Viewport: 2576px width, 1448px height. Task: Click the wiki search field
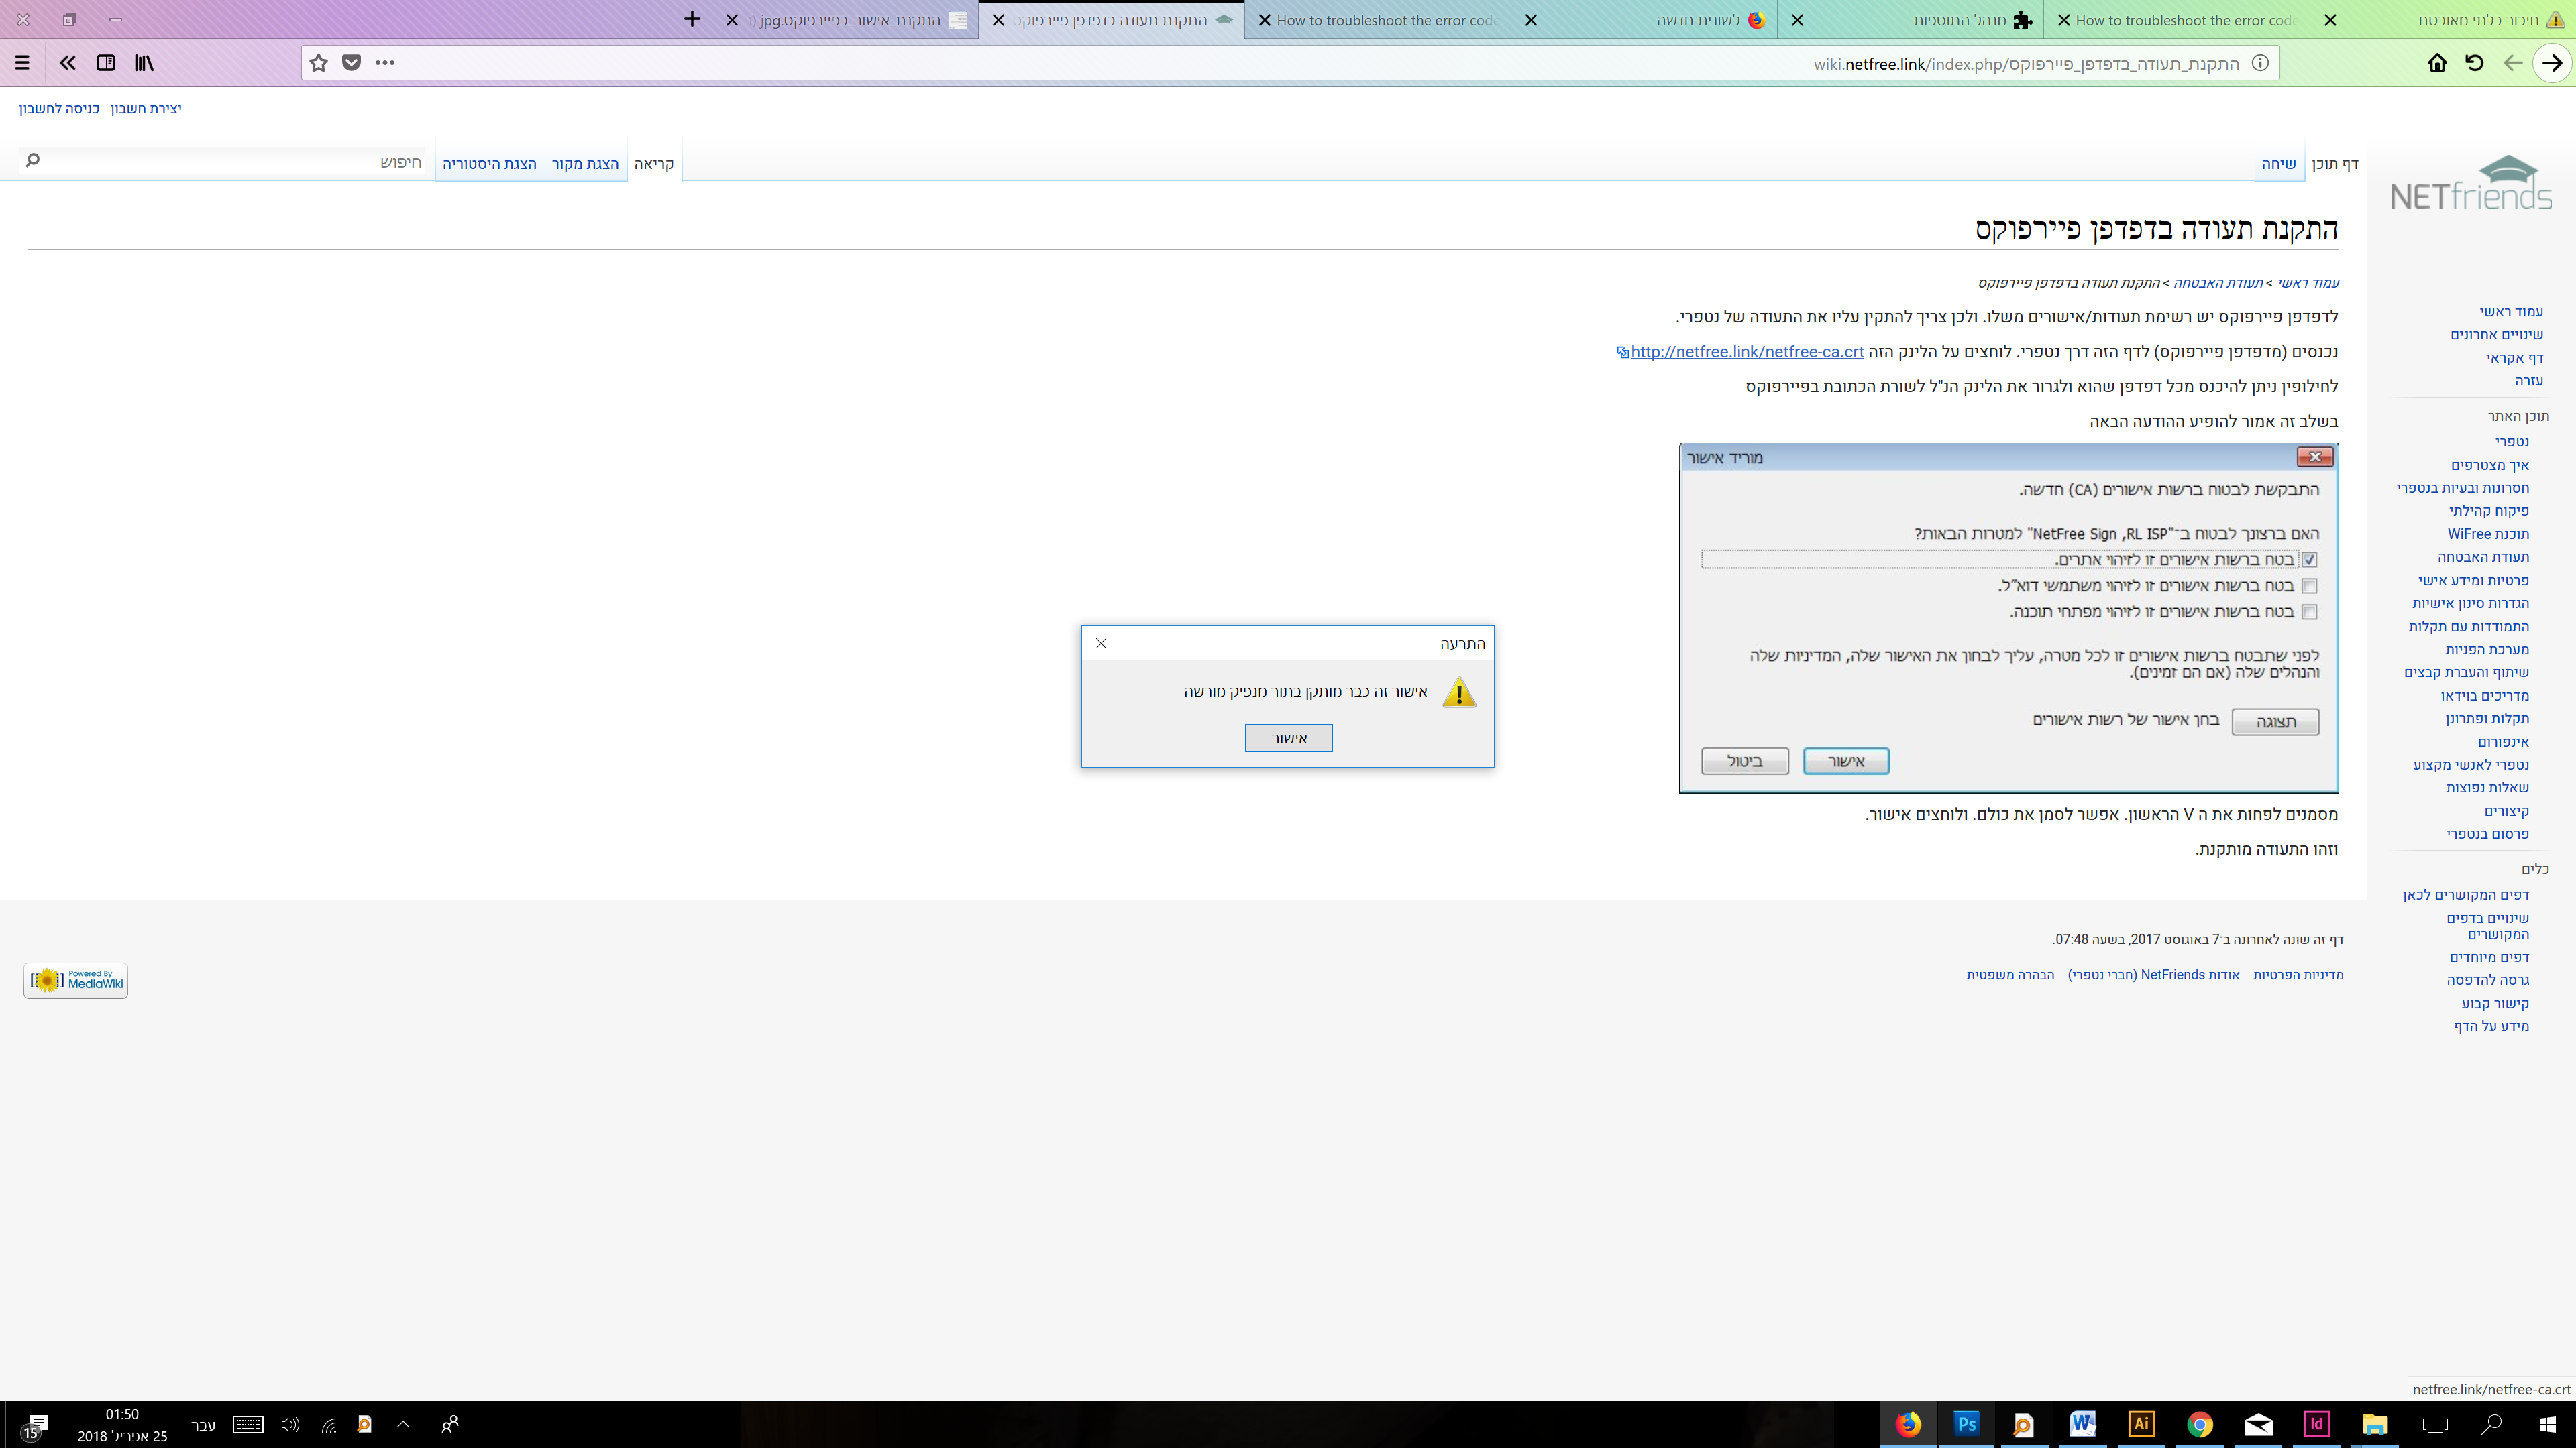[x=230, y=161]
